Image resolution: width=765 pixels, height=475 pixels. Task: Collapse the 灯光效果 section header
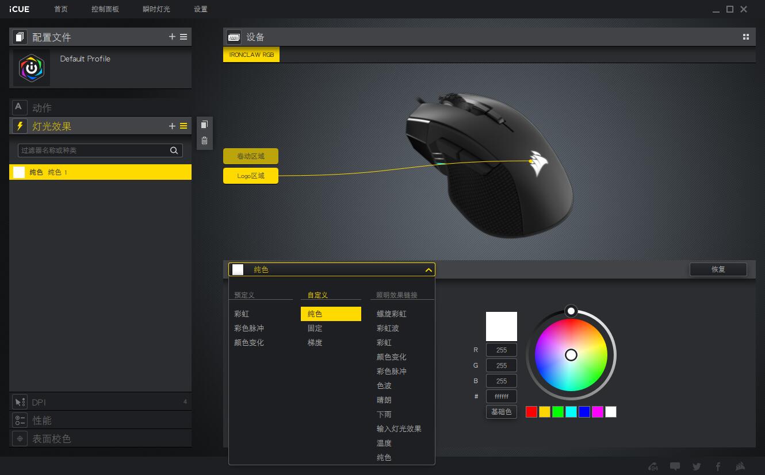click(x=100, y=126)
